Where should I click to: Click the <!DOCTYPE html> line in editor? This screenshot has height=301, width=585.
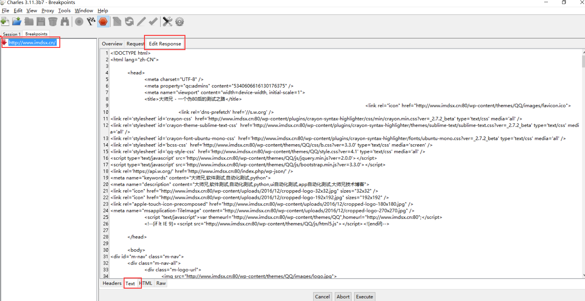pyautogui.click(x=130, y=53)
